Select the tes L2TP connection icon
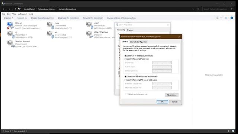Screen dimensions: 238x134 click(x=51, y=35)
